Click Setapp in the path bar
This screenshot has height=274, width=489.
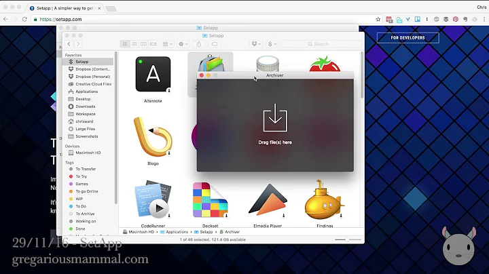(203, 232)
